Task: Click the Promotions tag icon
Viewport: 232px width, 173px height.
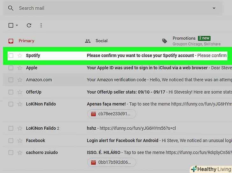Action: pos(164,41)
